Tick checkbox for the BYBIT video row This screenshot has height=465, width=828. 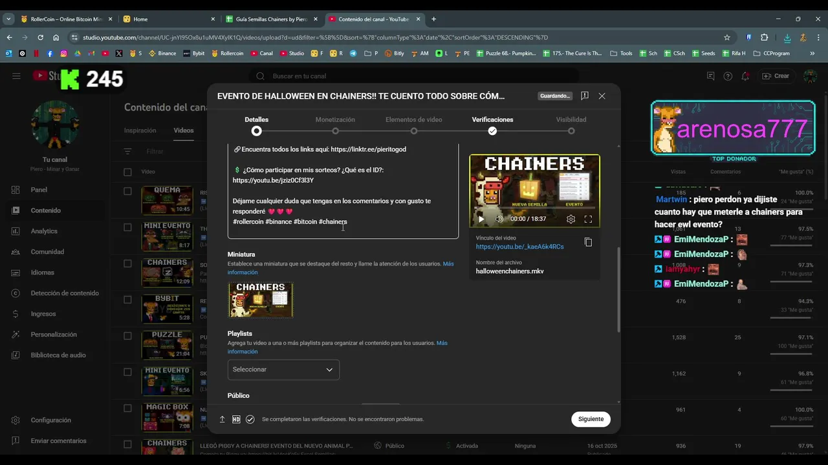tap(127, 300)
